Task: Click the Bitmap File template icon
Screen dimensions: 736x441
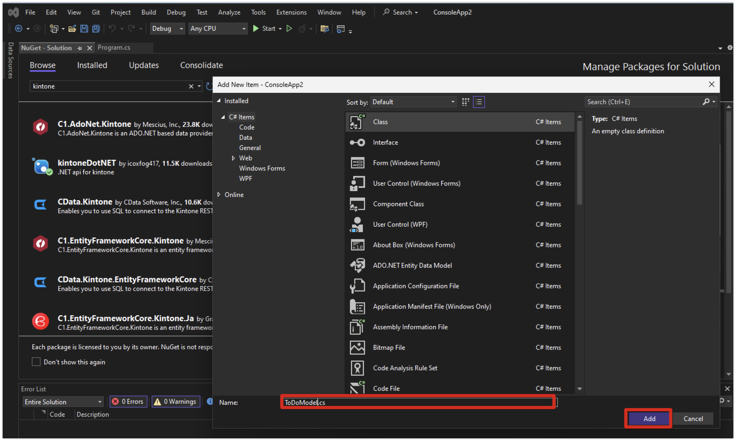Action: [x=357, y=348]
